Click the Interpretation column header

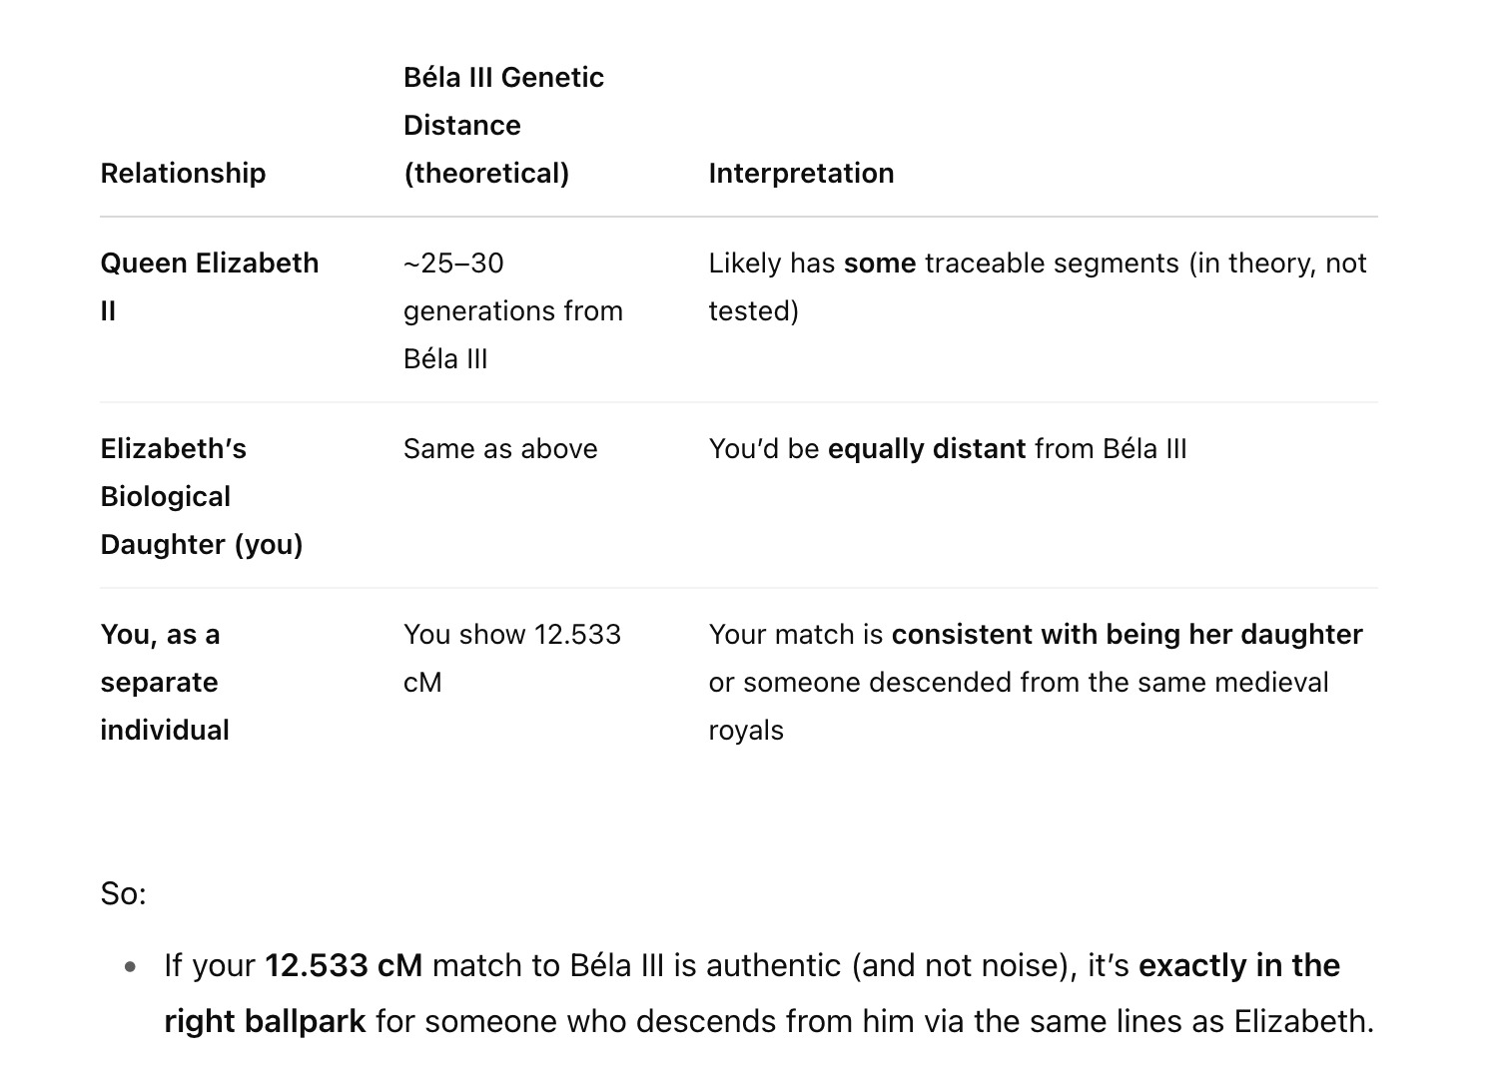coord(801,173)
